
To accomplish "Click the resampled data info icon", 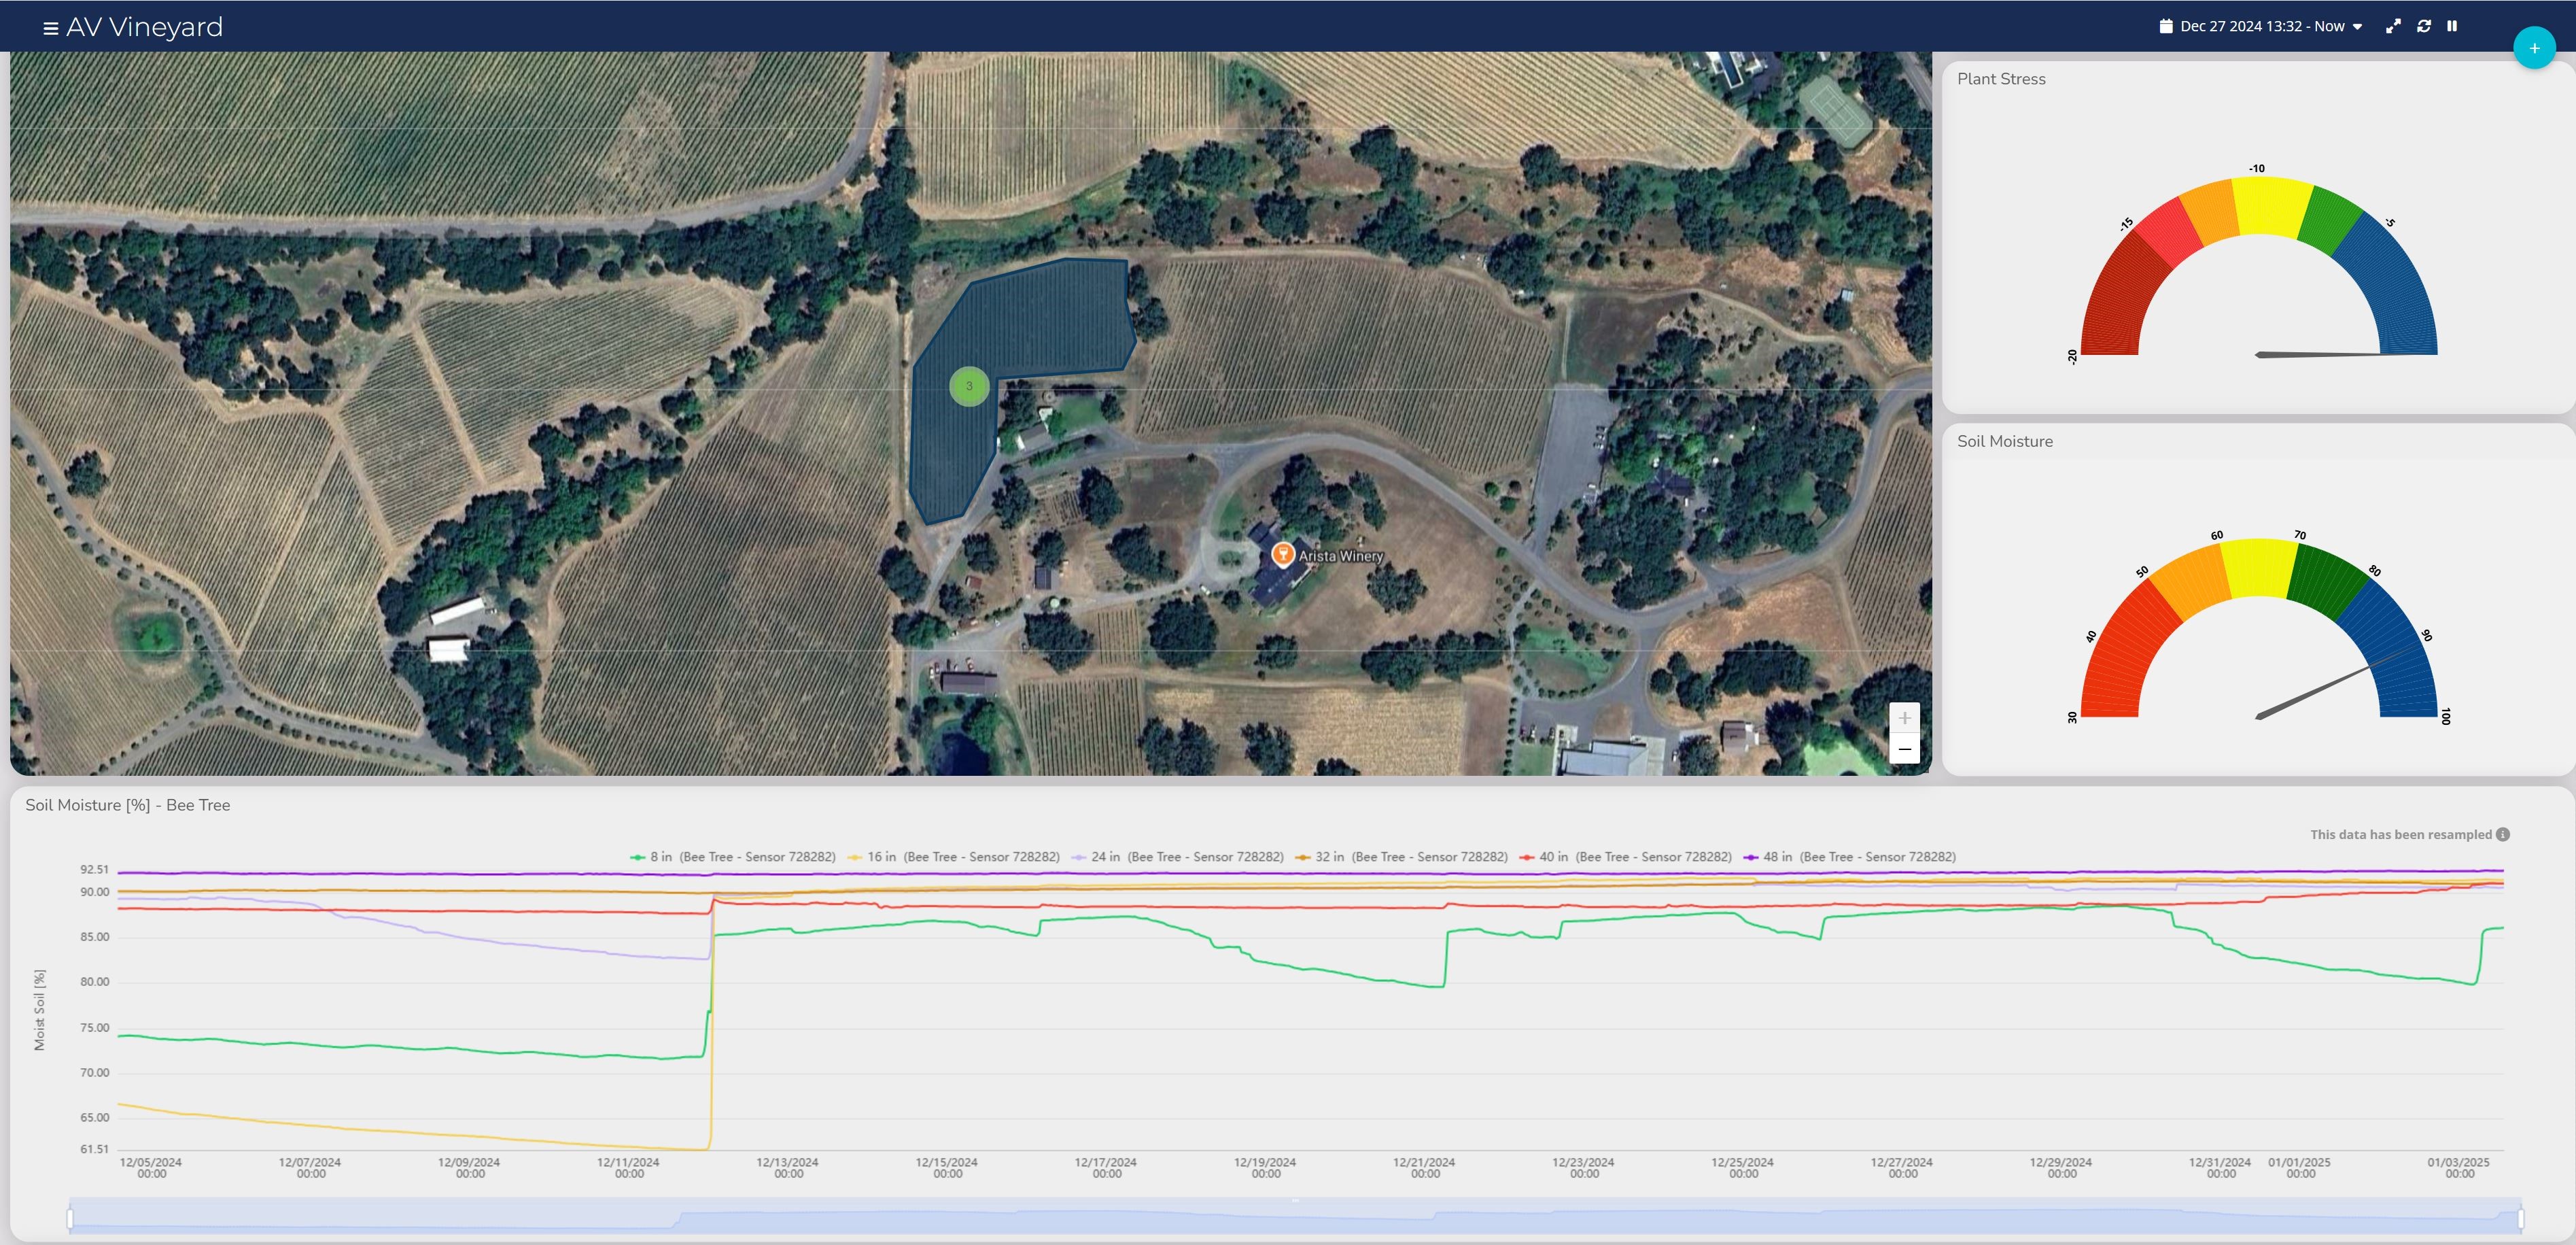I will pyautogui.click(x=2503, y=834).
